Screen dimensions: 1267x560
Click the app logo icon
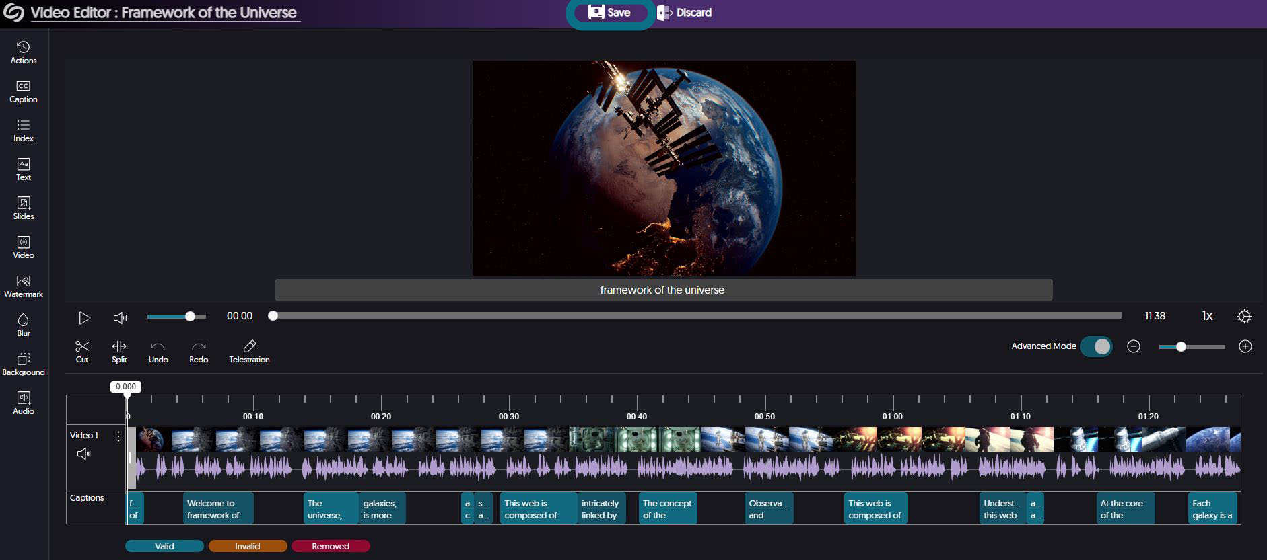click(13, 12)
